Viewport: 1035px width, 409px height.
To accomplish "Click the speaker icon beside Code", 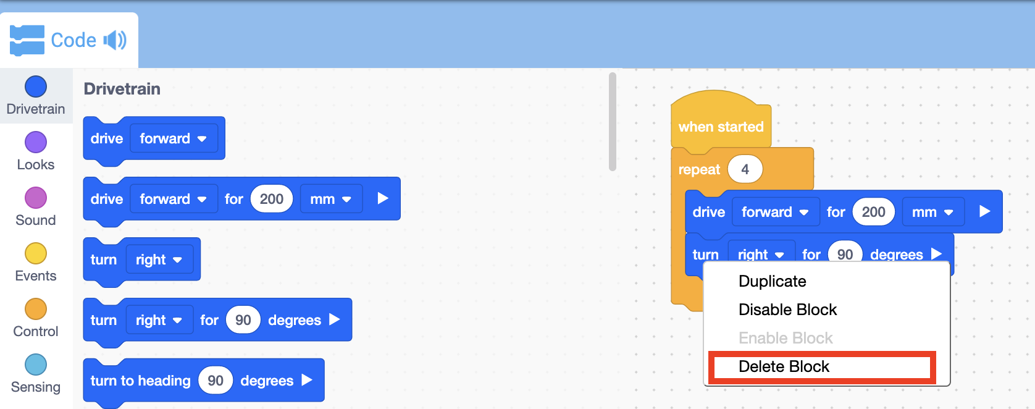I will pos(115,40).
